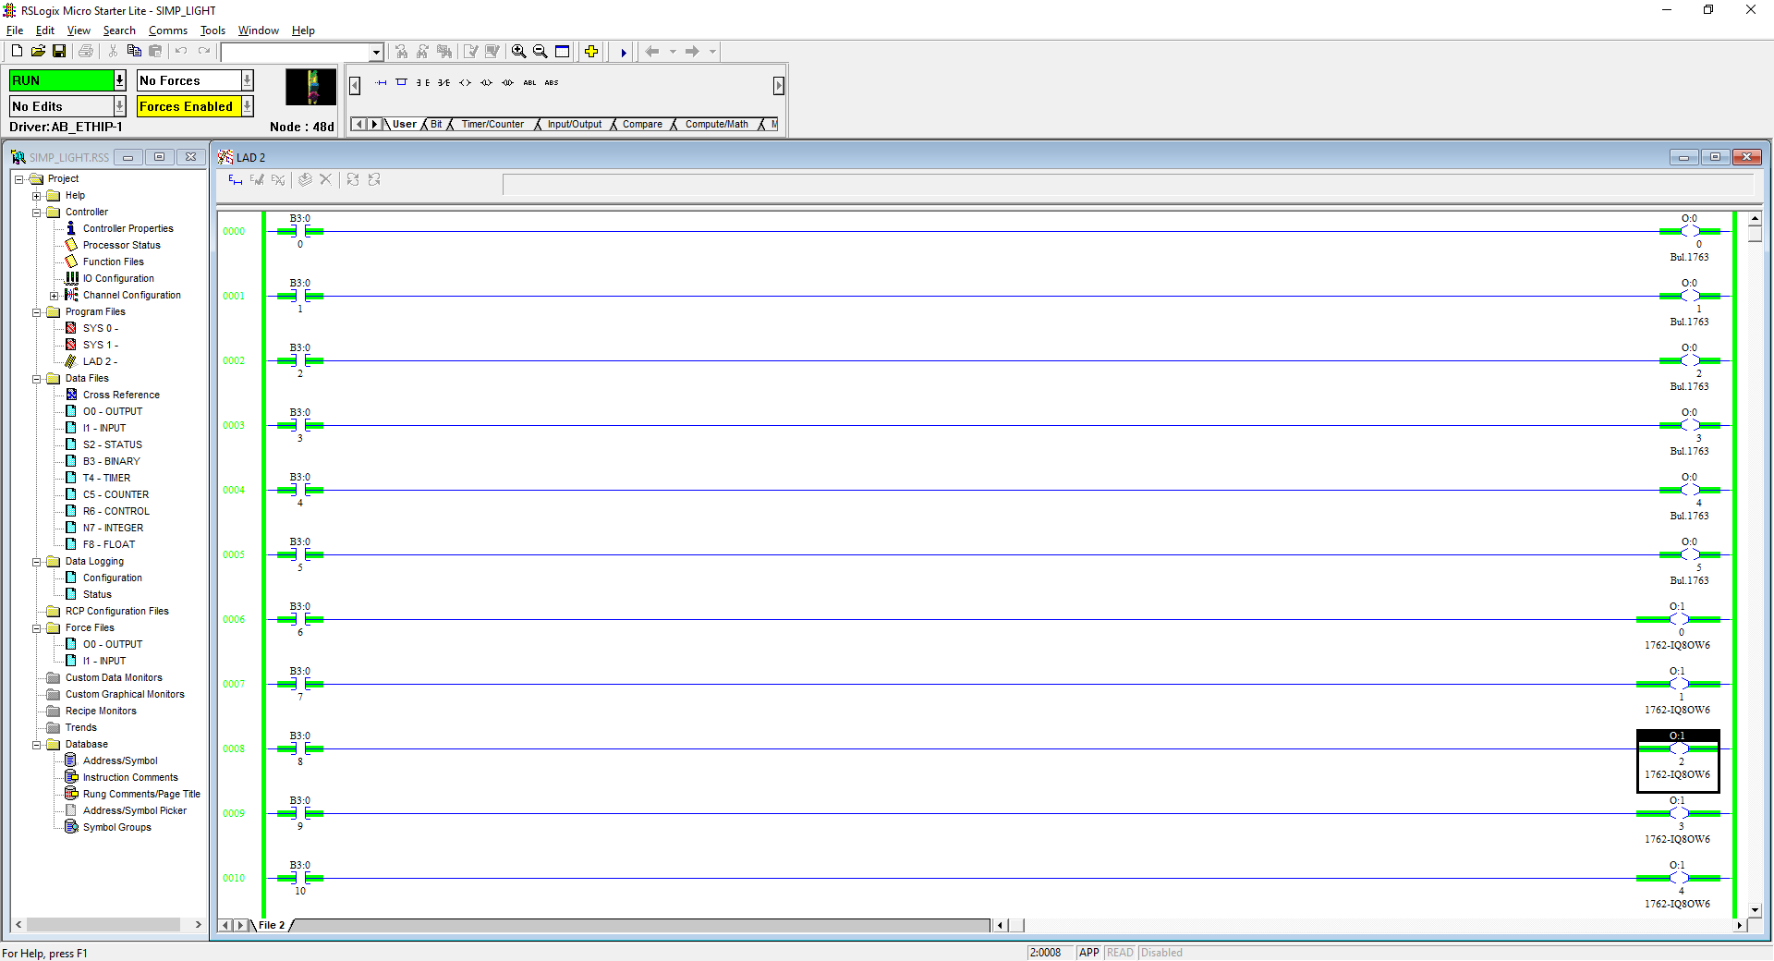Select rung number 0005
The width and height of the screenshot is (1774, 961).
234,554
